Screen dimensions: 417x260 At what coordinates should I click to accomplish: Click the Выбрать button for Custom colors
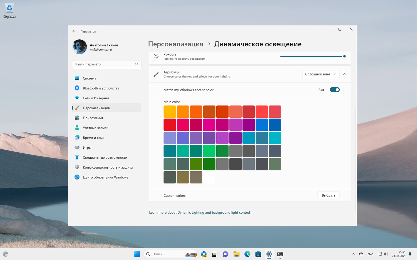pyautogui.click(x=329, y=195)
